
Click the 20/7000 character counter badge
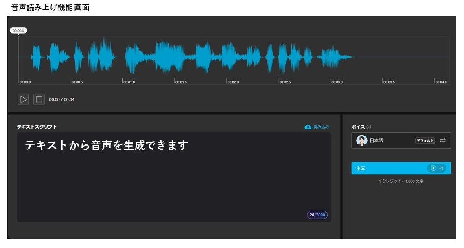(x=317, y=216)
